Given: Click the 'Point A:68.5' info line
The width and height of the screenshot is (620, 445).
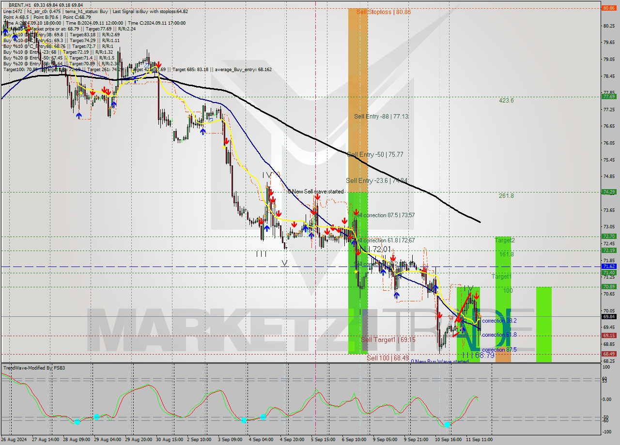Looking at the screenshot, I should (16, 17).
